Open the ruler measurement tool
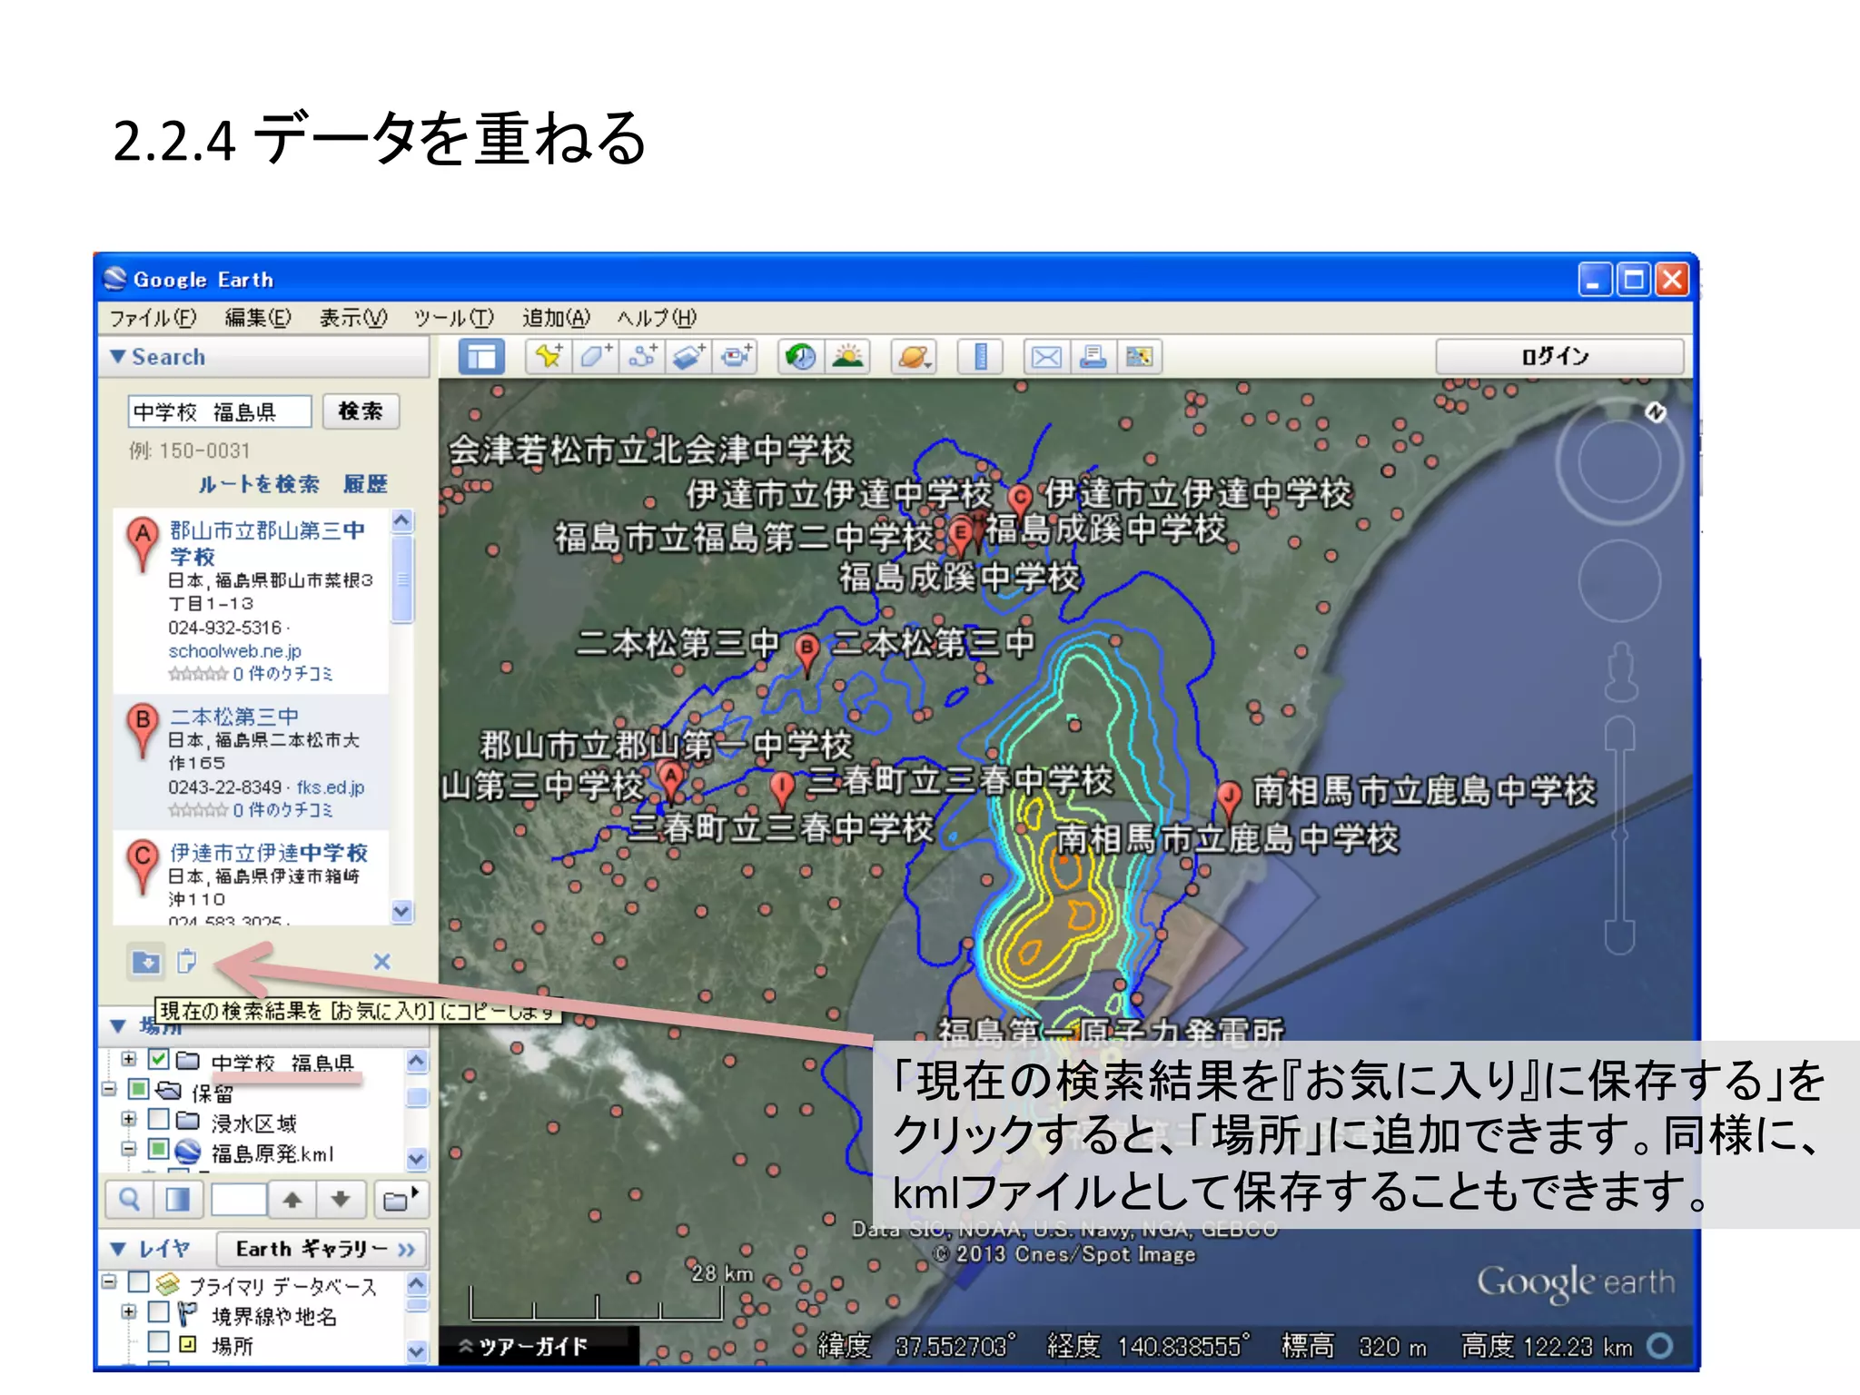The height and width of the screenshot is (1395, 1860). pos(980,356)
